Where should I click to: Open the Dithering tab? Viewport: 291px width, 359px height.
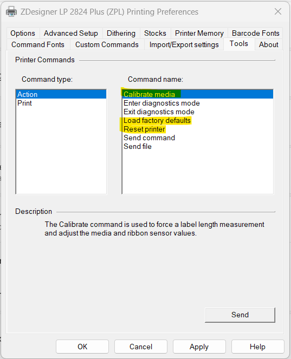coord(121,33)
